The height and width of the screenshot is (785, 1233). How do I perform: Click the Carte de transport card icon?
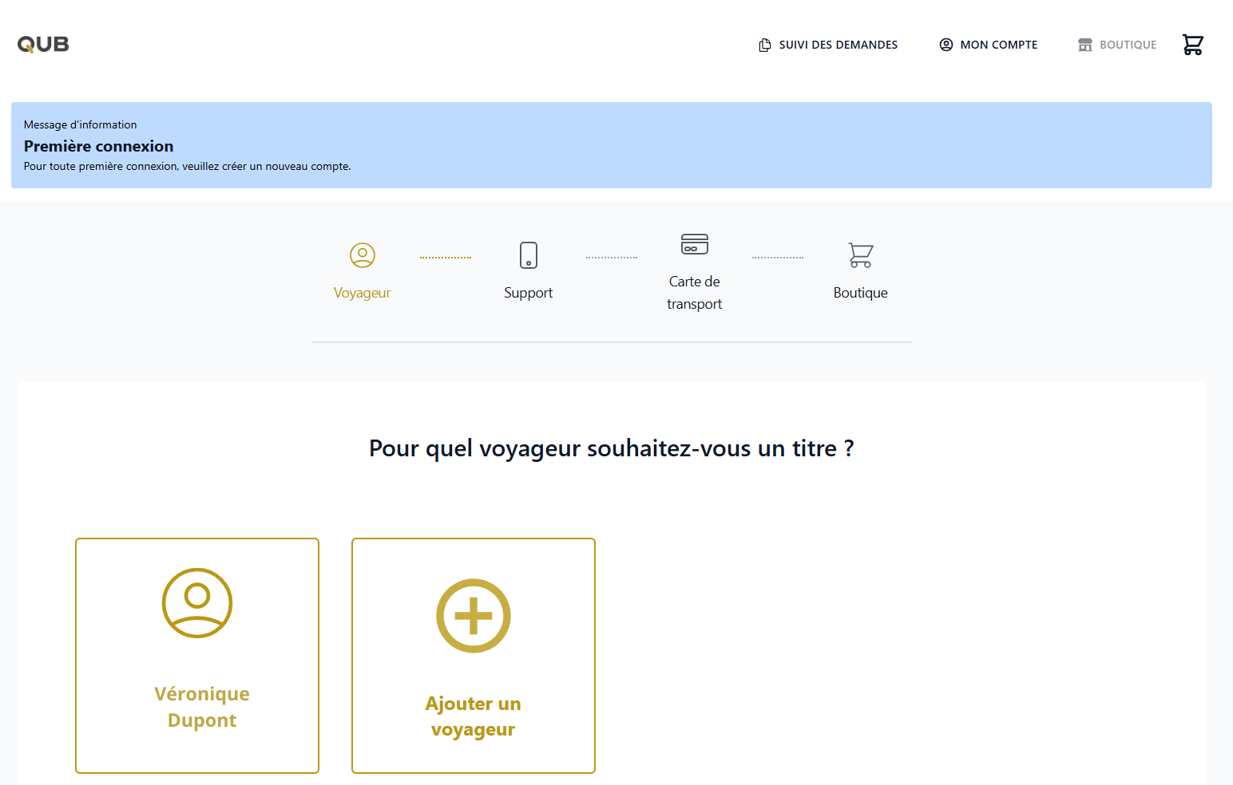tap(695, 244)
